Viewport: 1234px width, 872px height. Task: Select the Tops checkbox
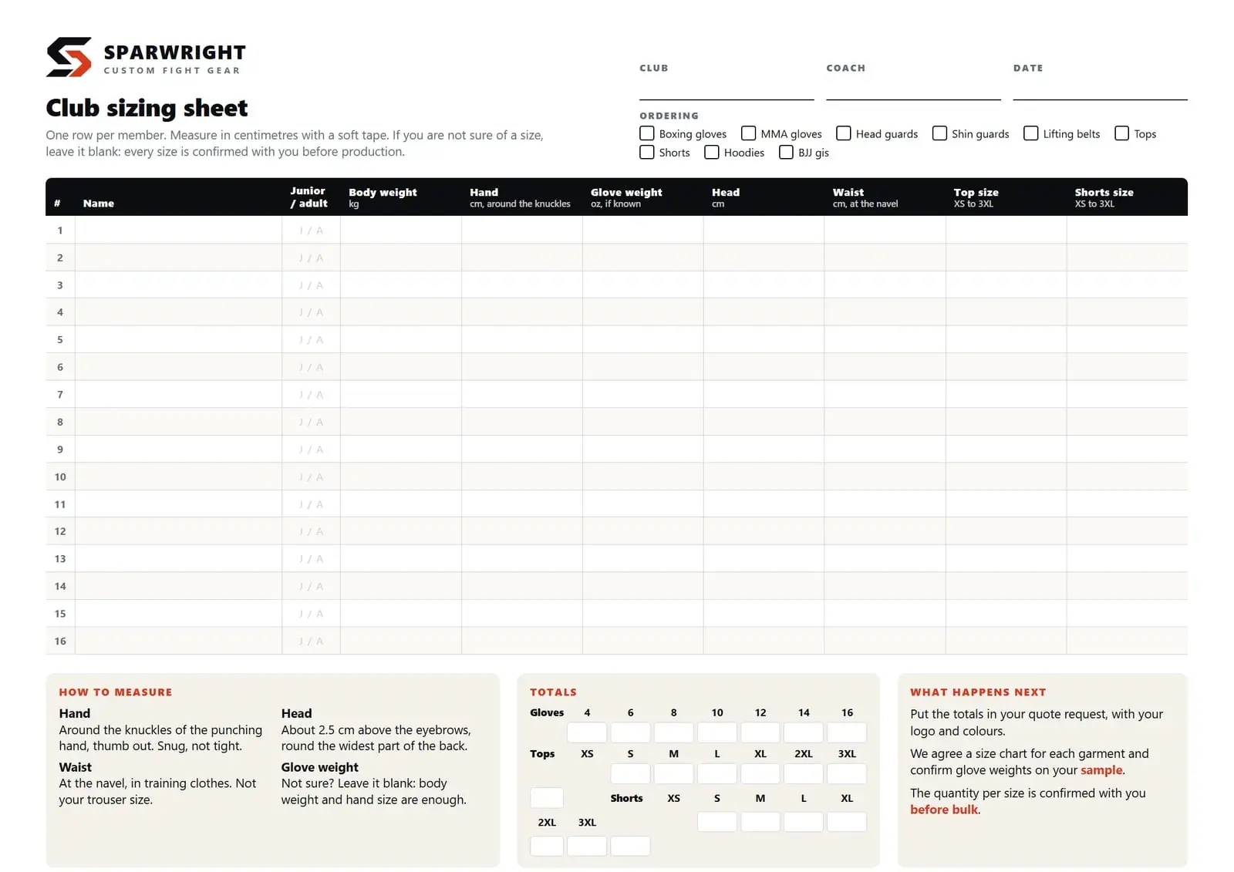tap(1121, 133)
